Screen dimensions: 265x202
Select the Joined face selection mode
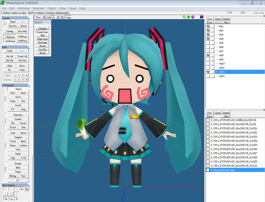click(x=42, y=32)
